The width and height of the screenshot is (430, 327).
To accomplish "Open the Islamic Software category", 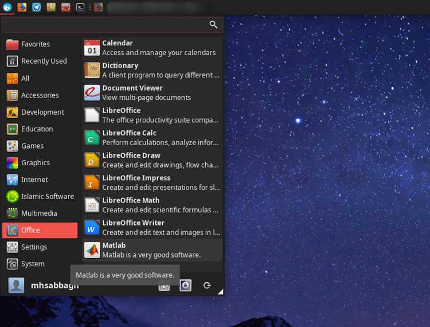I will point(40,196).
